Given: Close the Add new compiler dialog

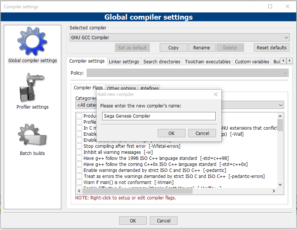Looking at the screenshot, I should tap(216, 94).
